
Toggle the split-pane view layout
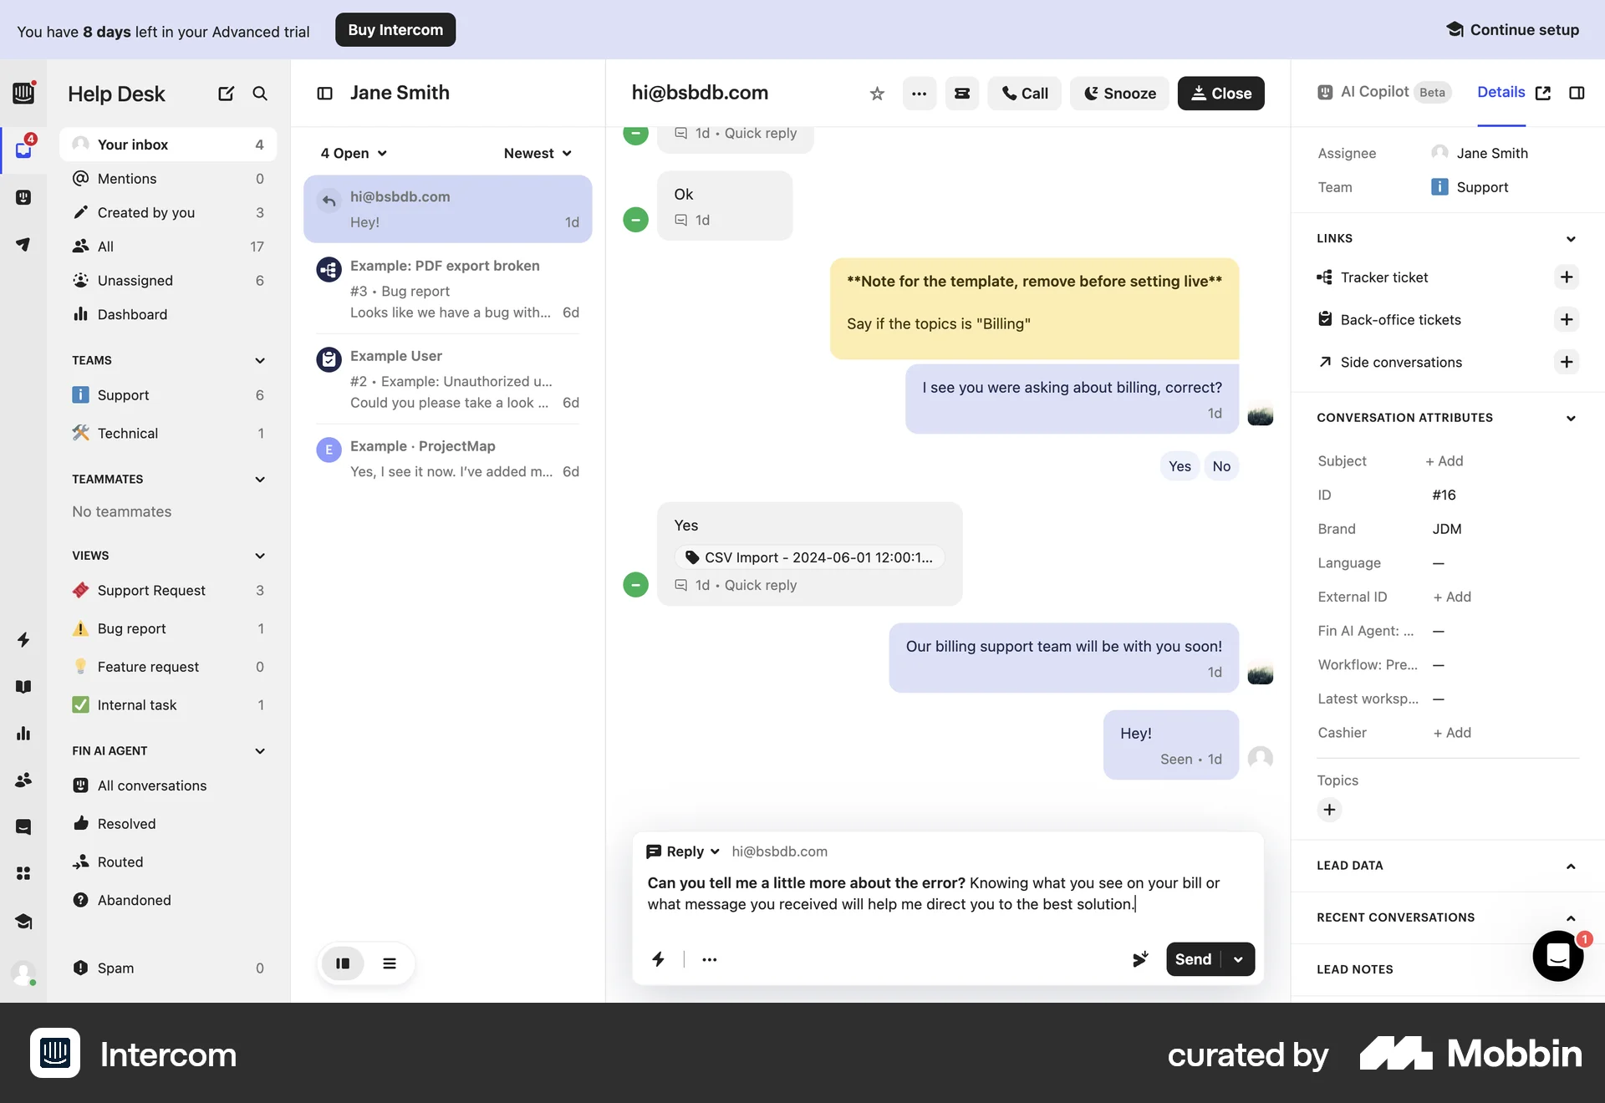[x=343, y=963]
